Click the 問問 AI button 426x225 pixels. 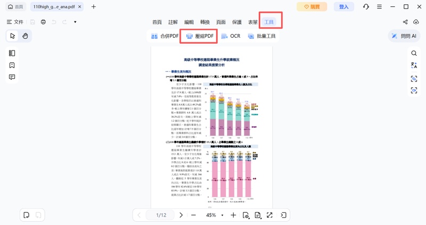coord(404,36)
